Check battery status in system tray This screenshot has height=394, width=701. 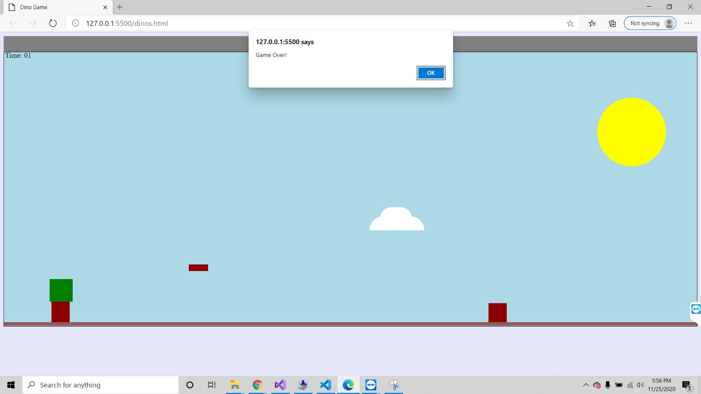pos(619,385)
